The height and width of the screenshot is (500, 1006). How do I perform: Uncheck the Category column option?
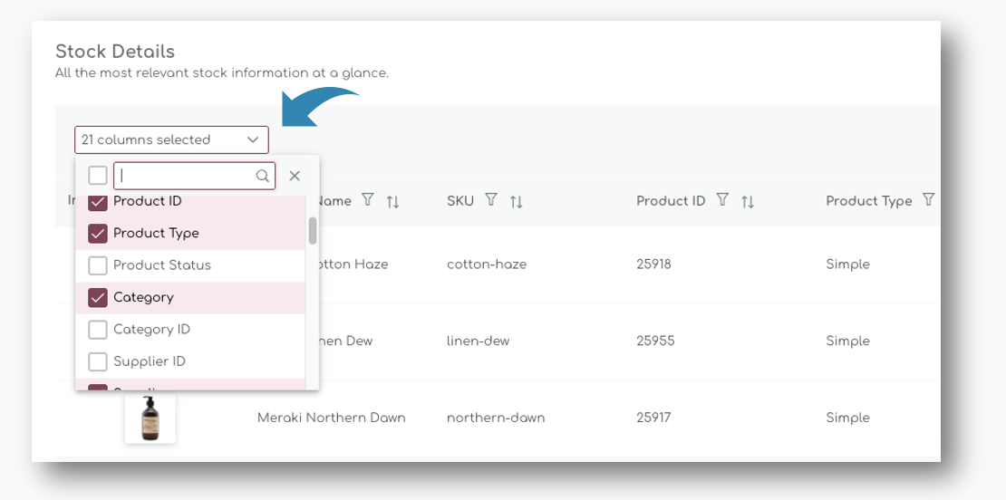point(98,298)
